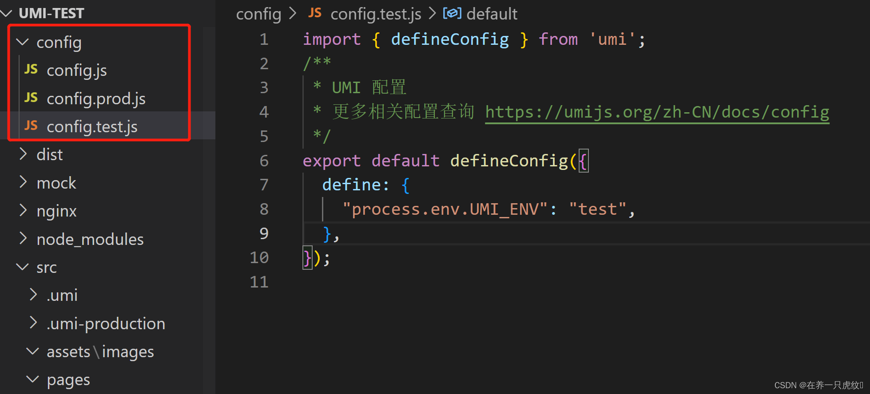870x394 pixels.
Task: Open the umijs.org docs config link
Action: point(657,112)
